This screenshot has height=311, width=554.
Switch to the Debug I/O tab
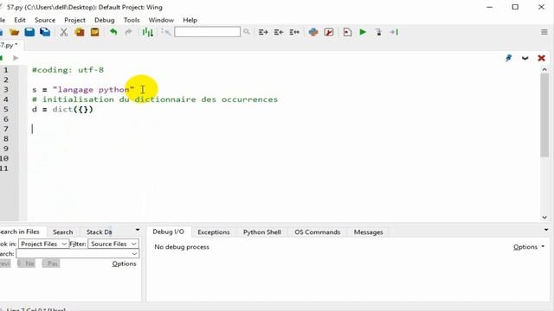(x=168, y=232)
